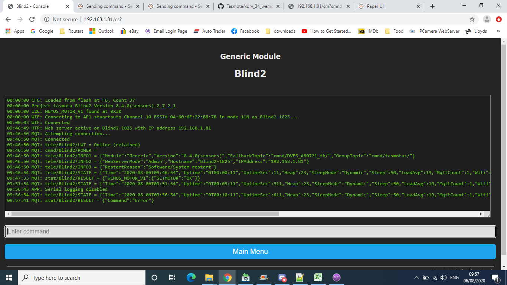
Task: Select the first Sending command tab
Action: click(x=104, y=6)
